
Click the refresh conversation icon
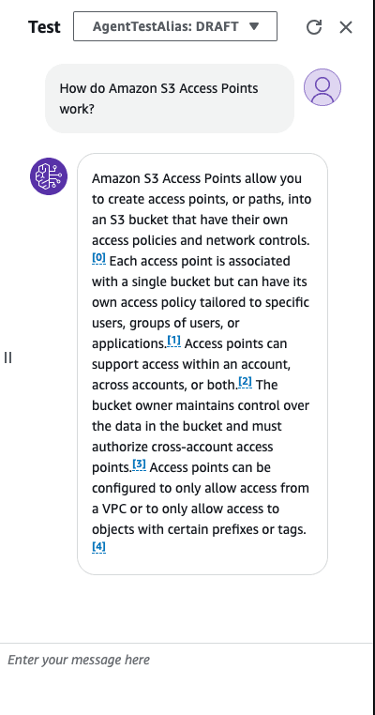[314, 27]
